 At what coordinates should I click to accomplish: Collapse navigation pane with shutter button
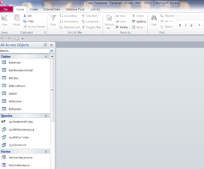[x=51, y=45]
